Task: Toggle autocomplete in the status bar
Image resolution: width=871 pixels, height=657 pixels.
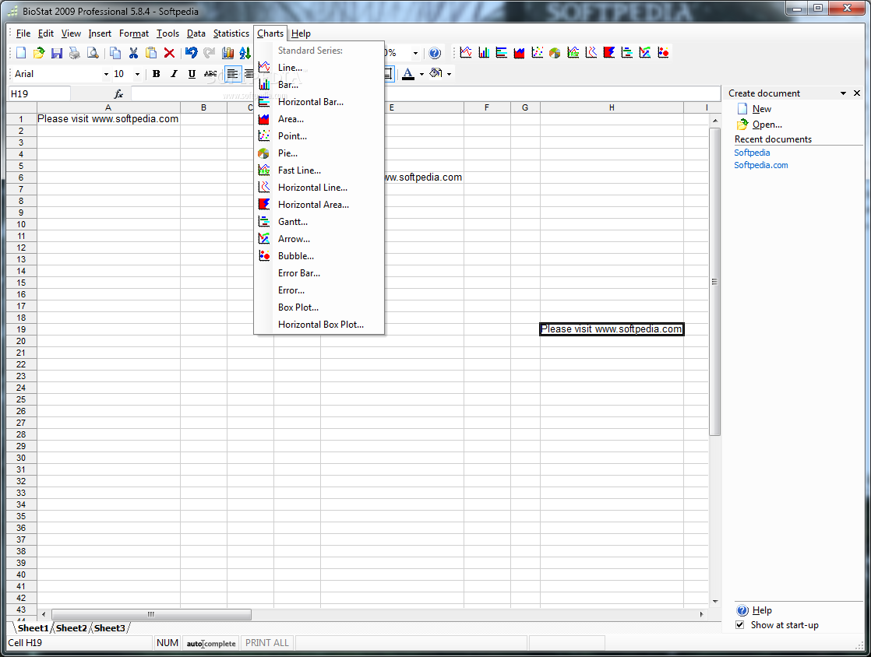Action: [211, 643]
